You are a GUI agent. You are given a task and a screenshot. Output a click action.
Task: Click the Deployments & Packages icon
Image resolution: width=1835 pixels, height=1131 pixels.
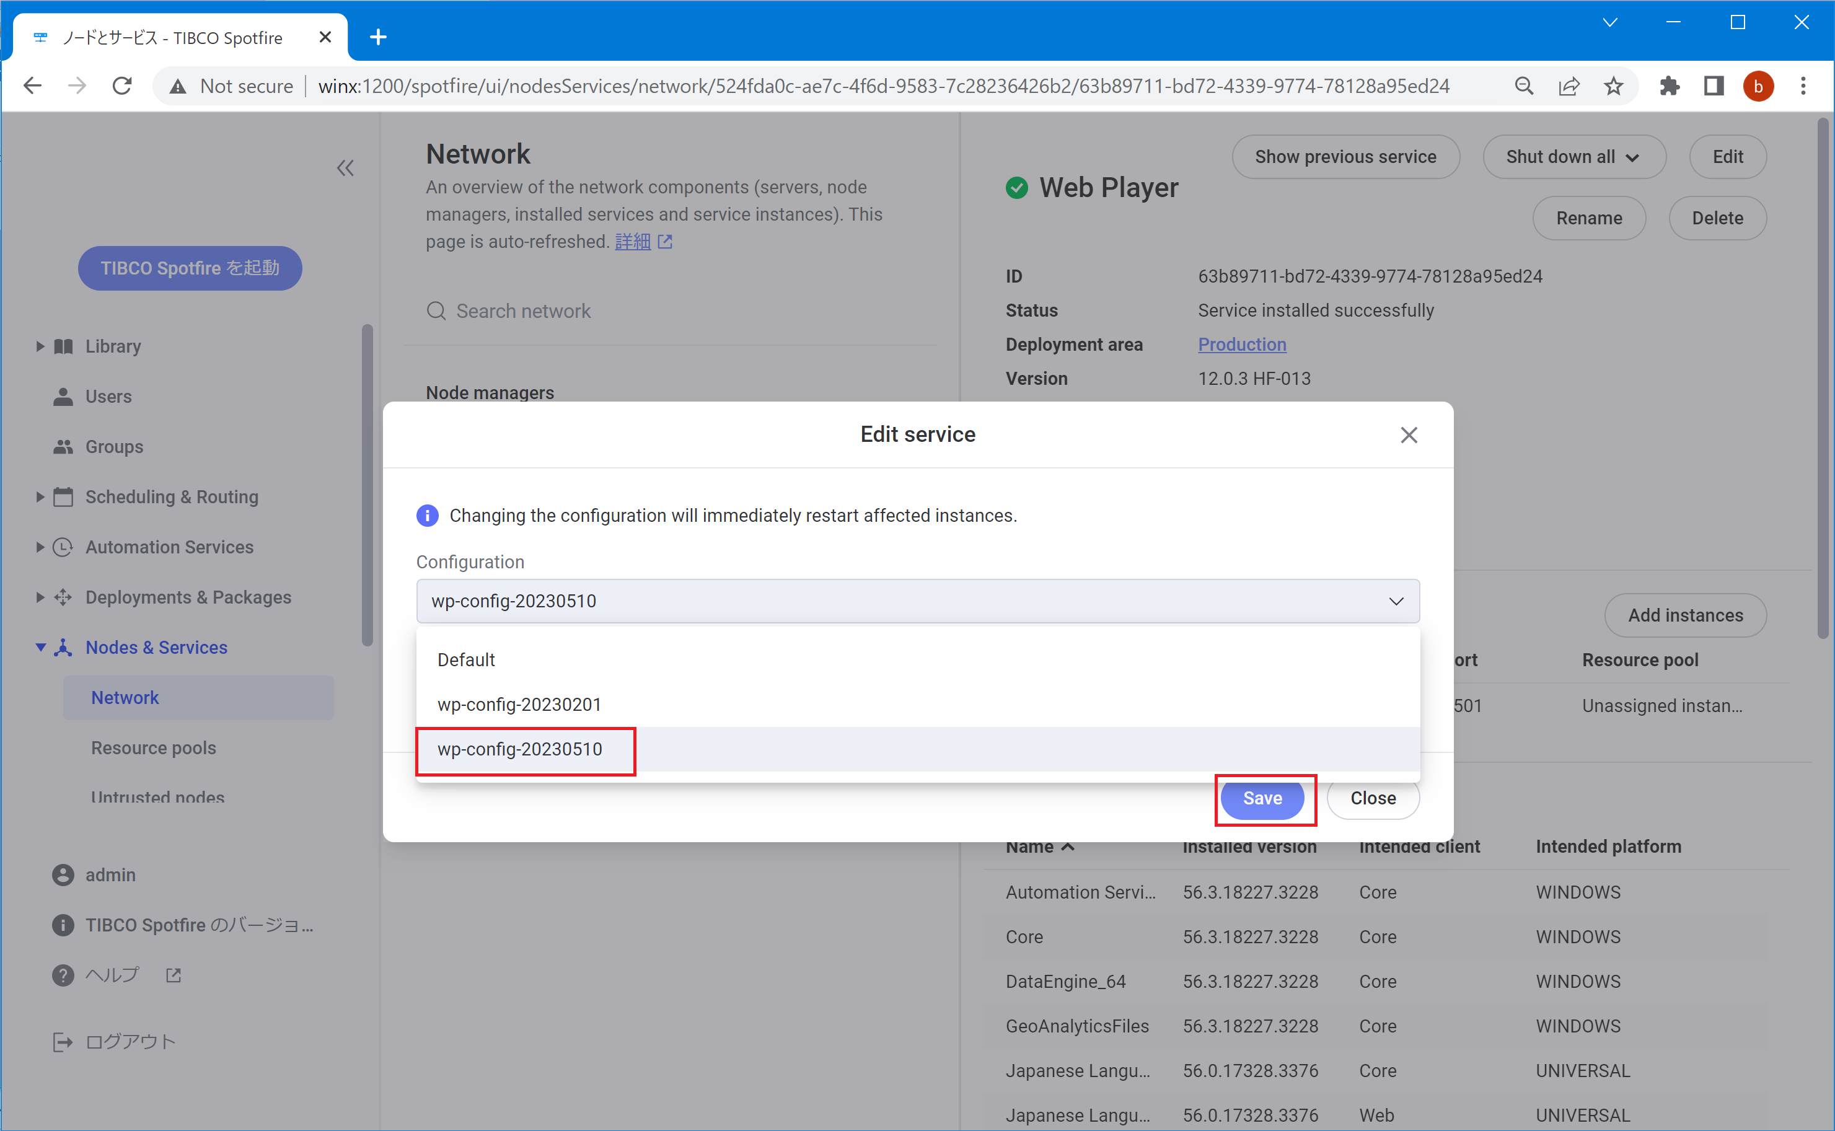pyautogui.click(x=64, y=597)
